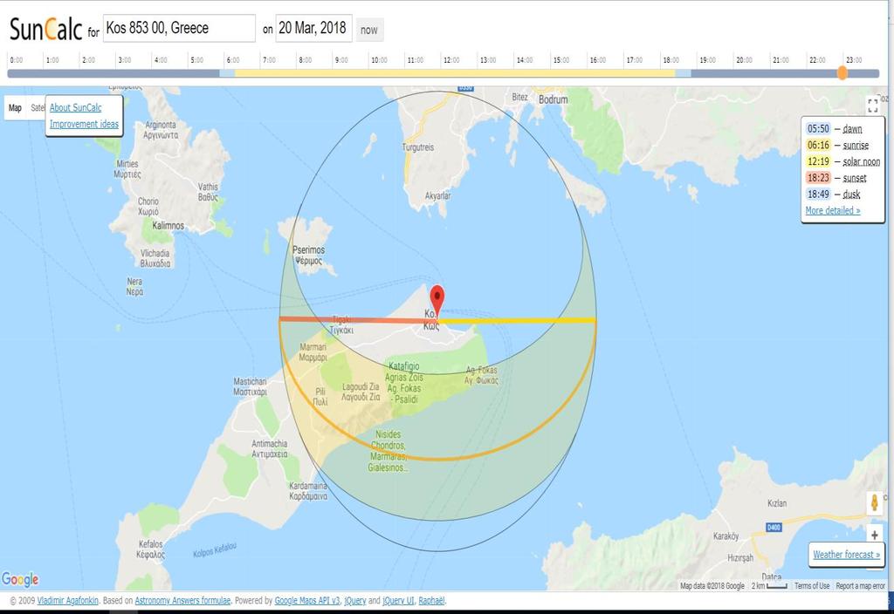This screenshot has height=614, width=894.
Task: Click the Karaköy label on the map
Action: tap(726, 536)
